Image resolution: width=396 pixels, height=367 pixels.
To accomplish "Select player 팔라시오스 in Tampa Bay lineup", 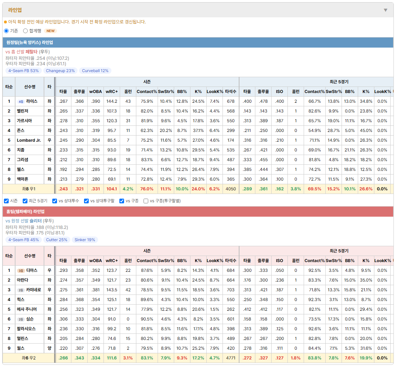I will tap(26, 329).
